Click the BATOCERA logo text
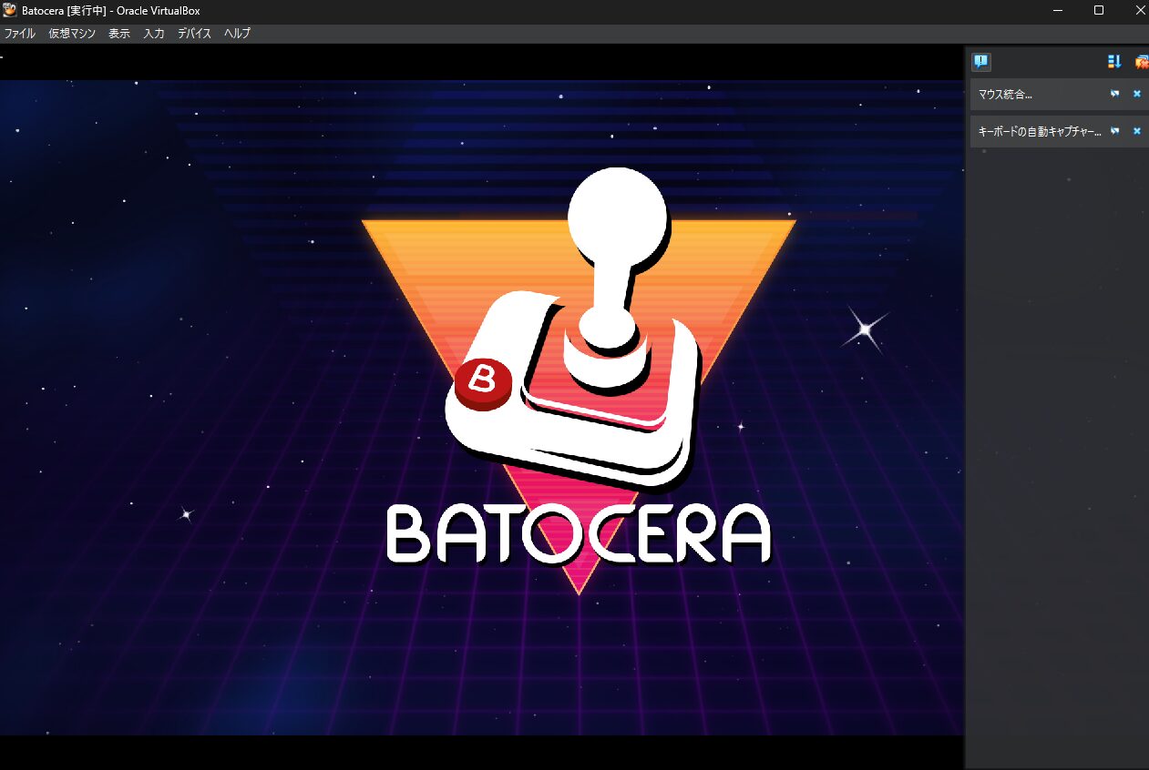This screenshot has width=1149, height=770. (579, 534)
